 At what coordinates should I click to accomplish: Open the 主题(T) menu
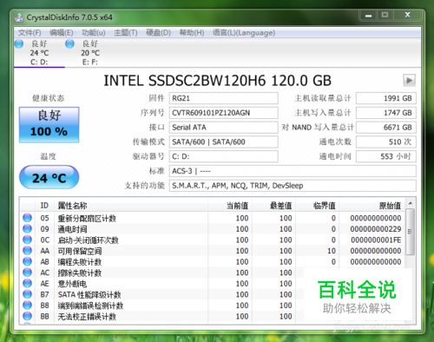tap(126, 33)
